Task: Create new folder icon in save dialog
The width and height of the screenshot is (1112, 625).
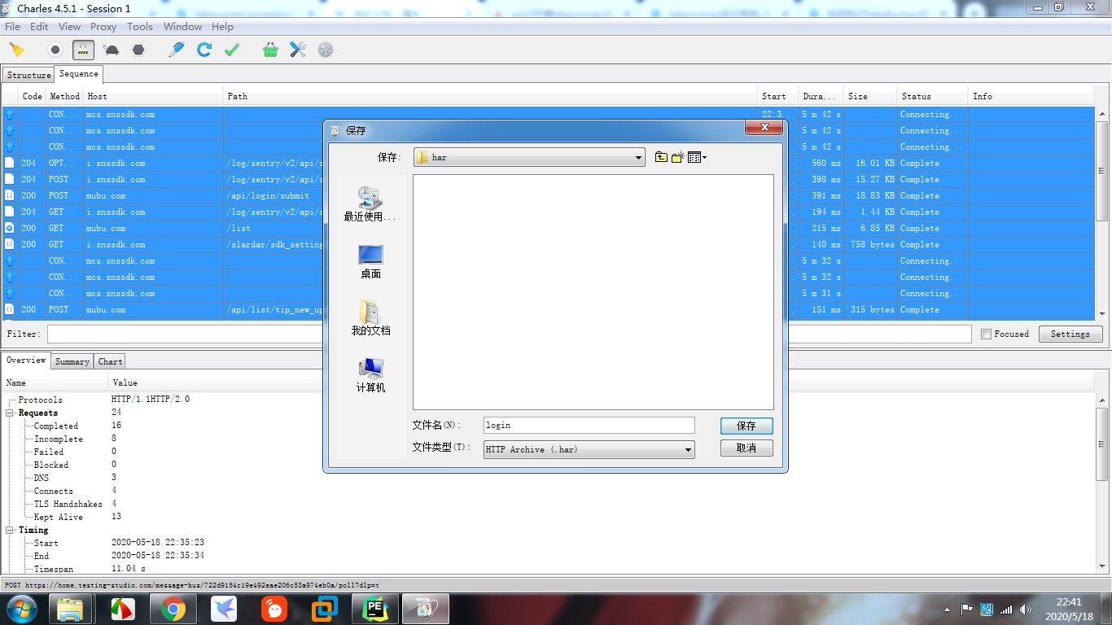Action: tap(677, 157)
